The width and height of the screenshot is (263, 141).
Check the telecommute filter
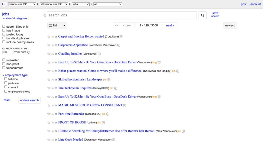click(x=4, y=68)
